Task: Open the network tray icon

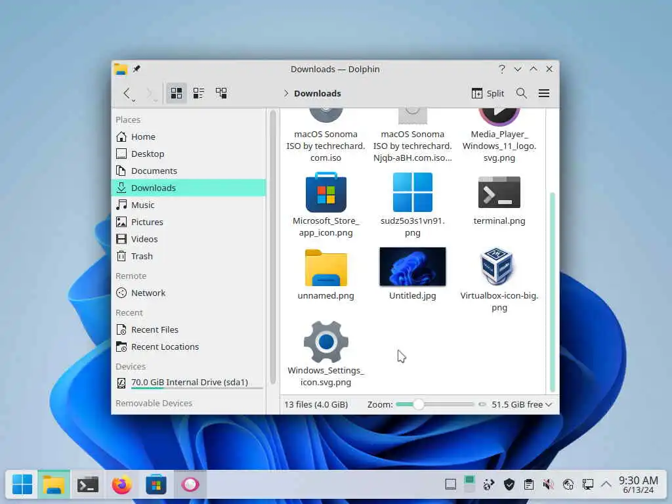Action: click(x=568, y=485)
